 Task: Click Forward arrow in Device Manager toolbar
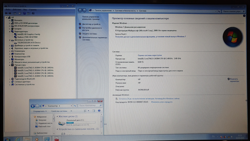(x=10, y=14)
